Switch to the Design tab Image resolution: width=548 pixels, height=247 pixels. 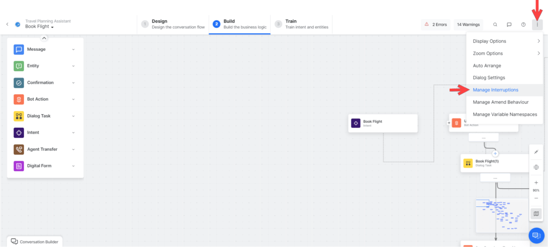pyautogui.click(x=173, y=24)
